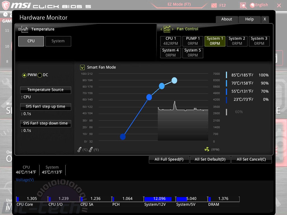This screenshot has width=287, height=215.
Task: Select the CPU temperature tab
Action: 31,41
